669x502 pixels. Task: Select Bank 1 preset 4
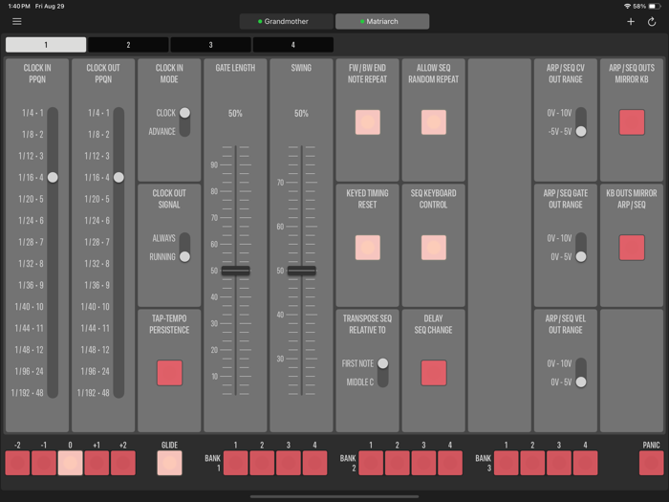pos(314,463)
